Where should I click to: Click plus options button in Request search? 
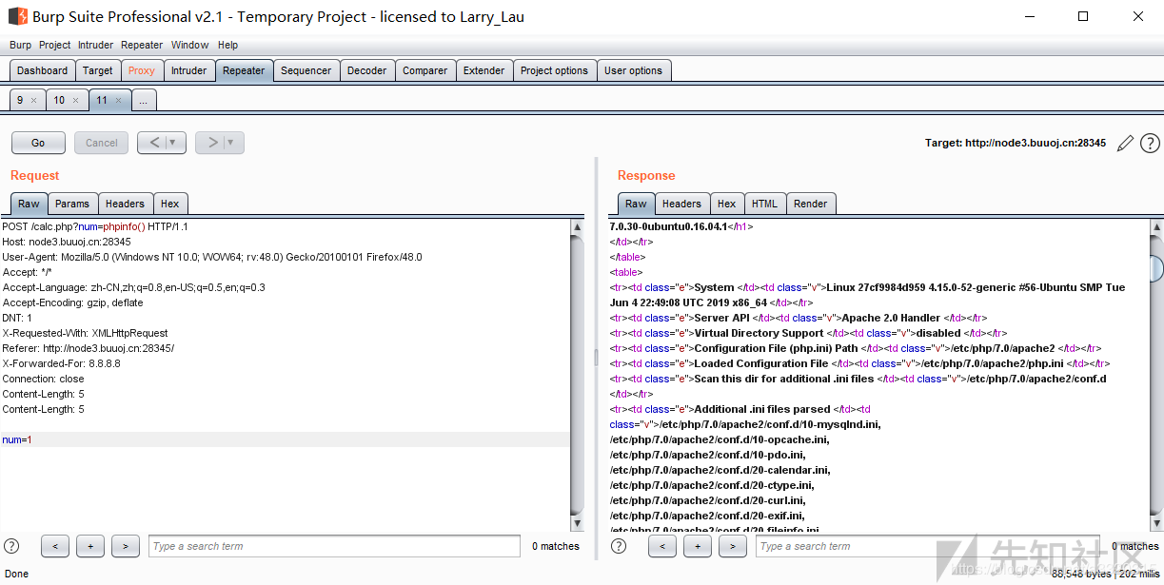[x=90, y=546]
